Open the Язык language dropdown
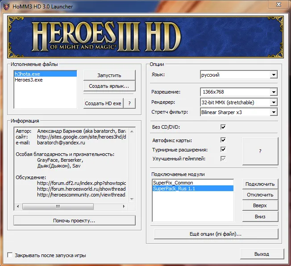291x266 pixels. (x=274, y=75)
